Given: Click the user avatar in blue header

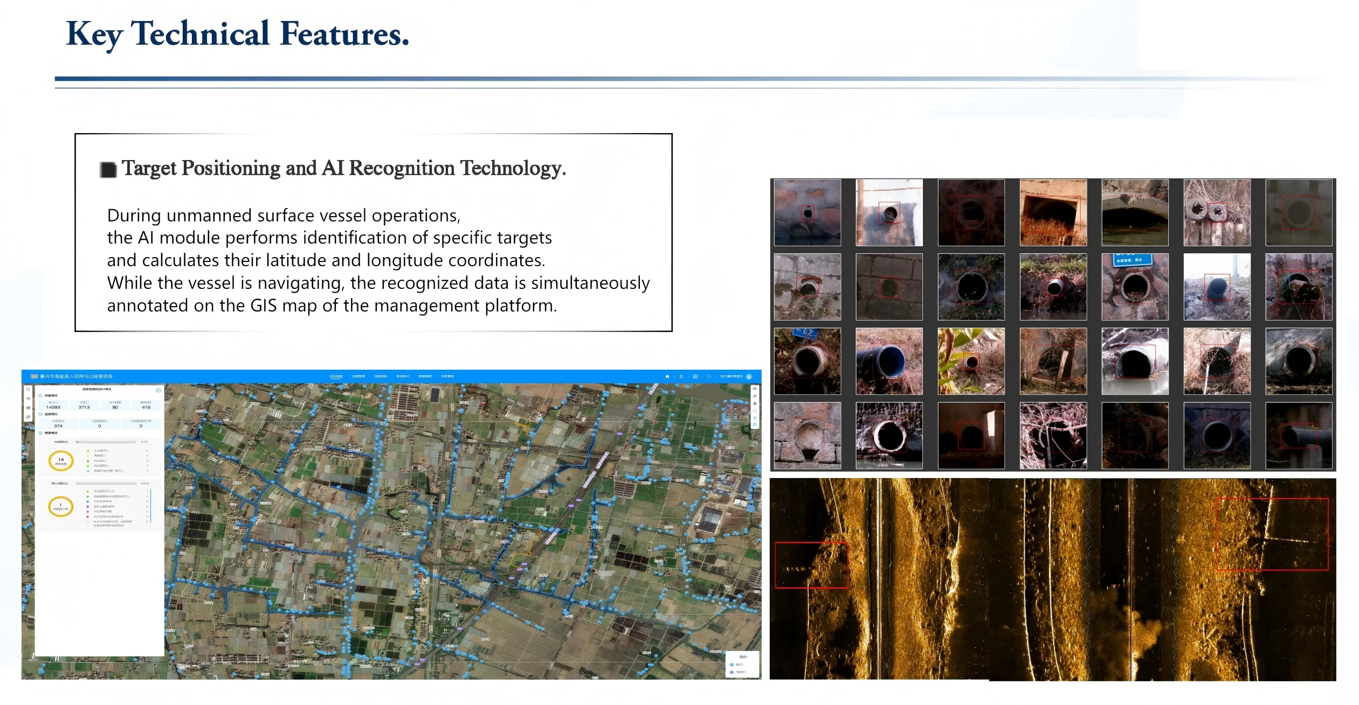Looking at the screenshot, I should point(749,377).
